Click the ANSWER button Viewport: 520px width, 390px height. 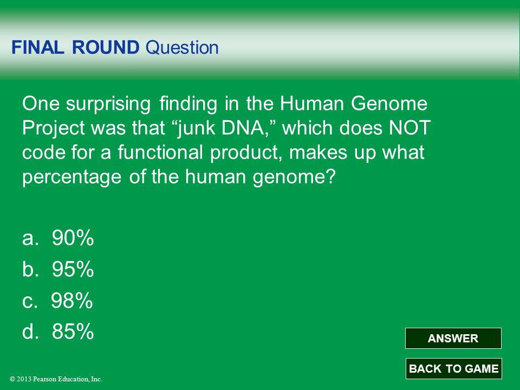click(453, 338)
